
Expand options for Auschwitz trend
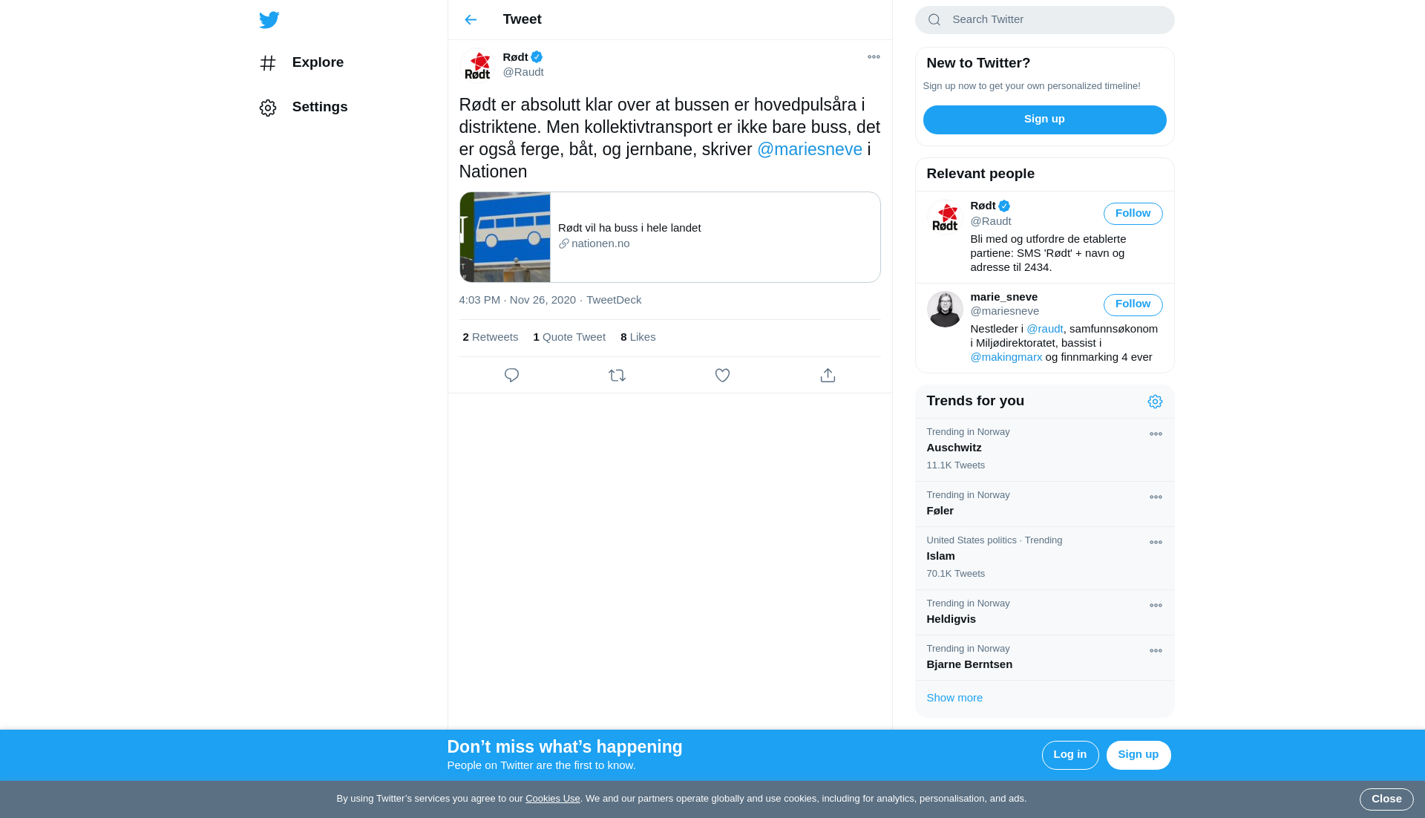[1156, 434]
